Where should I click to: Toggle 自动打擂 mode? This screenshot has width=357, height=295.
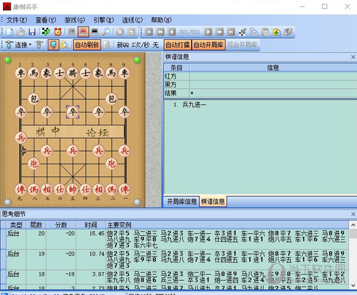coord(177,45)
